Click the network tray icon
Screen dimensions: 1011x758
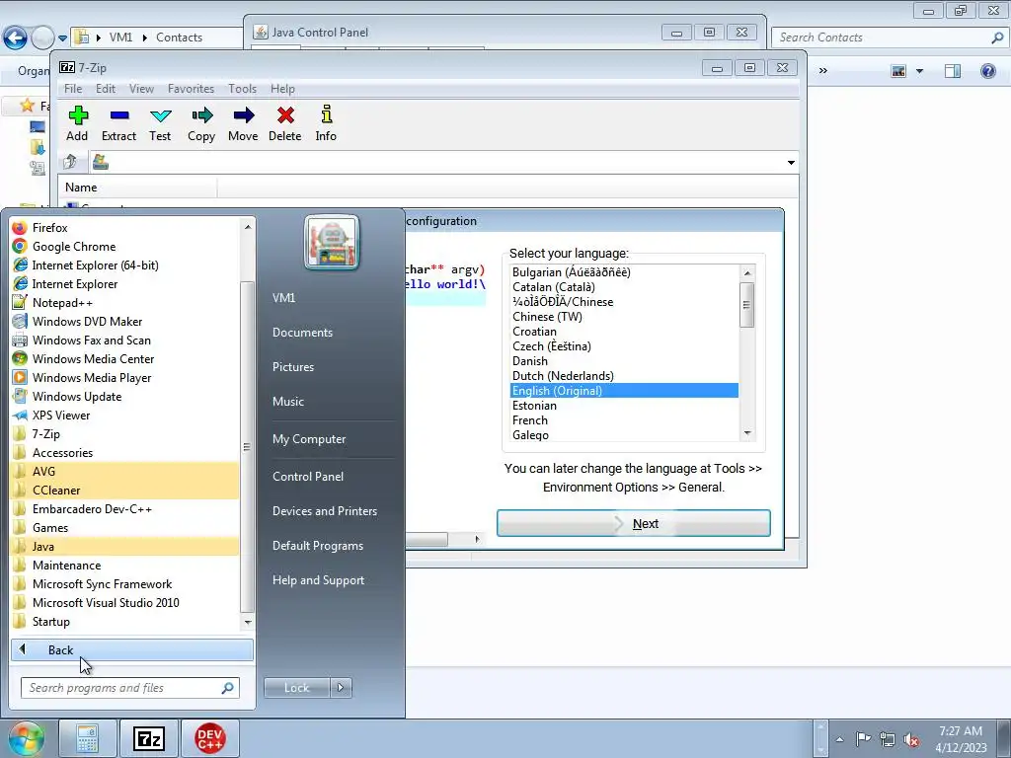click(888, 739)
